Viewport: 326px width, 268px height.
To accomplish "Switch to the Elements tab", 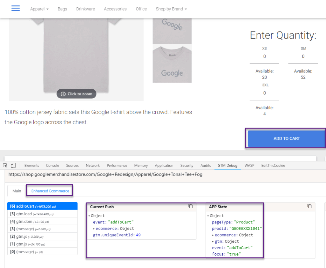I will 32,166.
